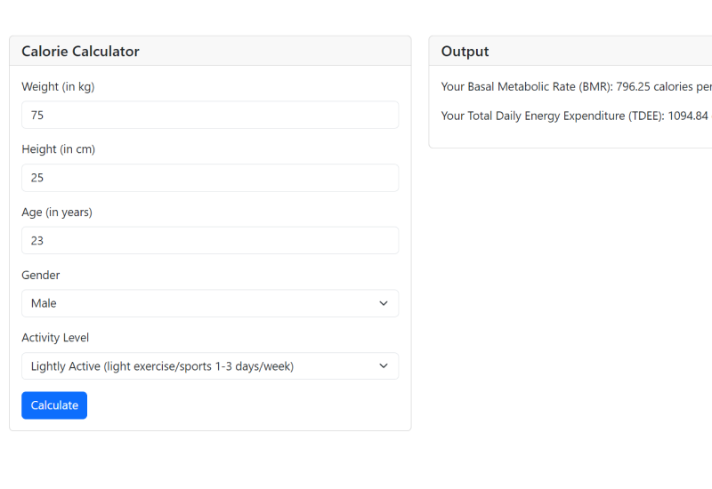Image resolution: width=712 pixels, height=489 pixels.
Task: Focus the Weight input field
Action: [x=209, y=116]
